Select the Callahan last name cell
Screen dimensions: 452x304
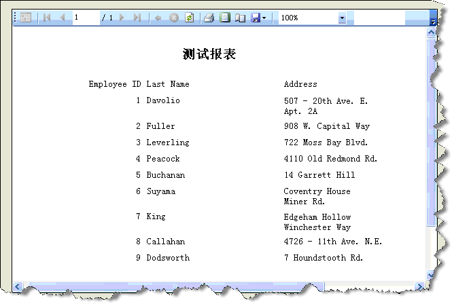pyautogui.click(x=166, y=242)
